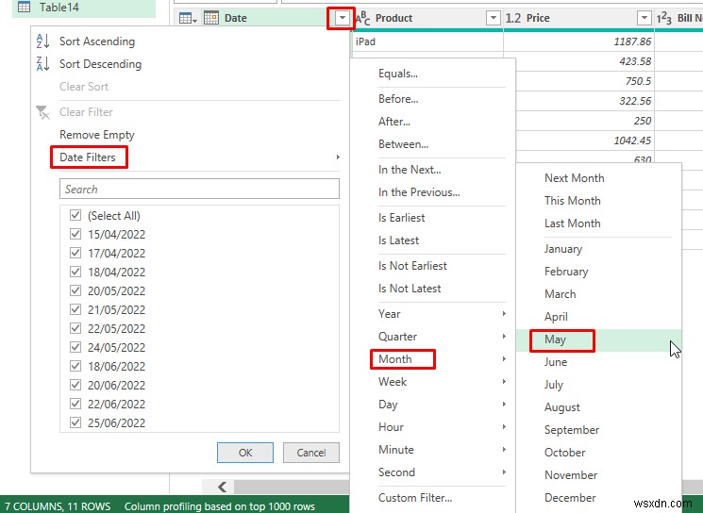This screenshot has width=703, height=513.
Task: Select Table14 query in Queries pane
Action: click(84, 8)
